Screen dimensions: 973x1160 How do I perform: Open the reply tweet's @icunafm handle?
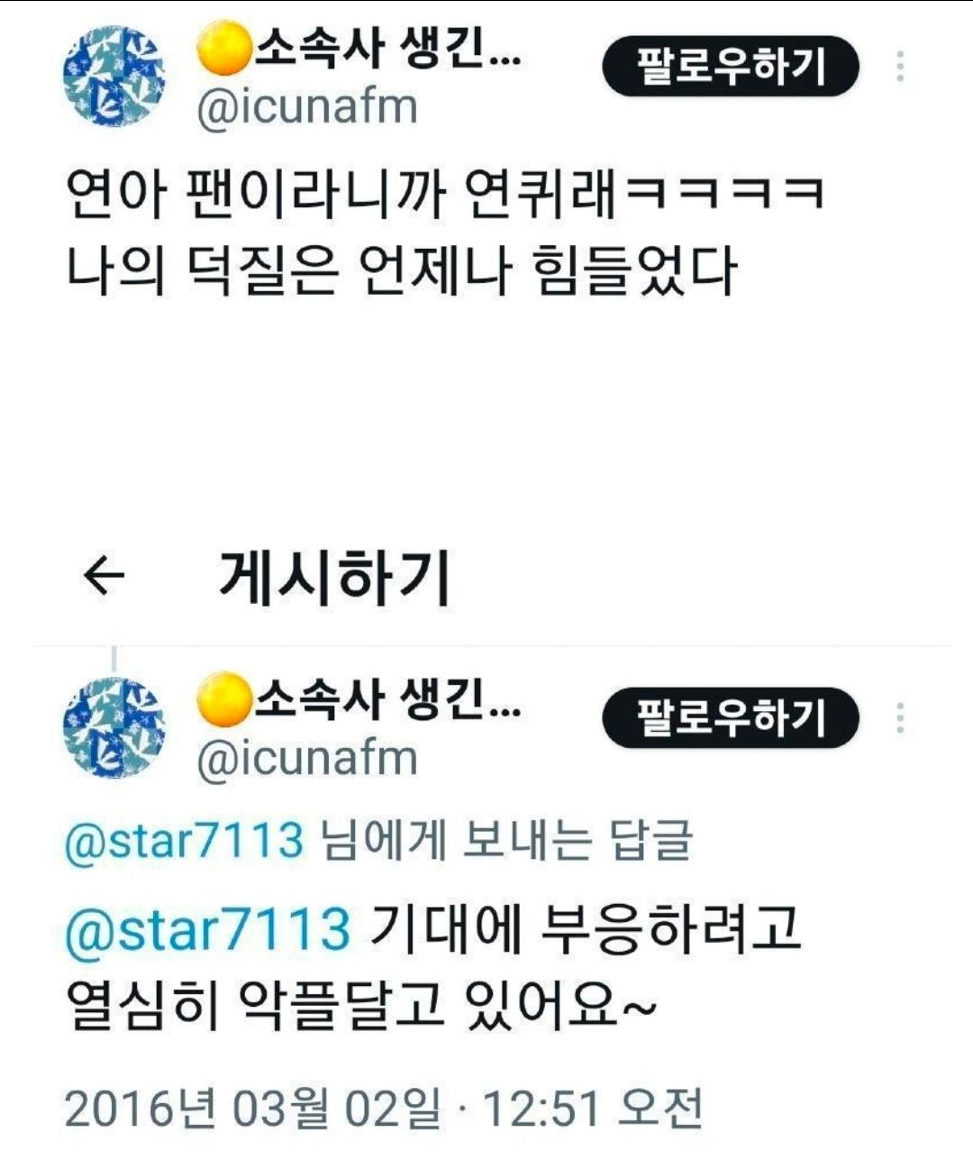[x=308, y=759]
